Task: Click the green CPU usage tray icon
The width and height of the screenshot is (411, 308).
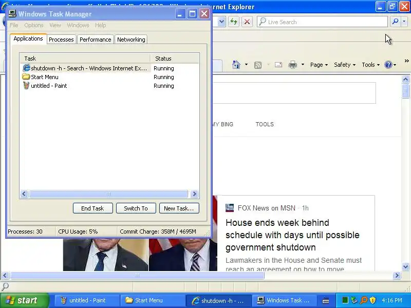Action: pos(345,300)
